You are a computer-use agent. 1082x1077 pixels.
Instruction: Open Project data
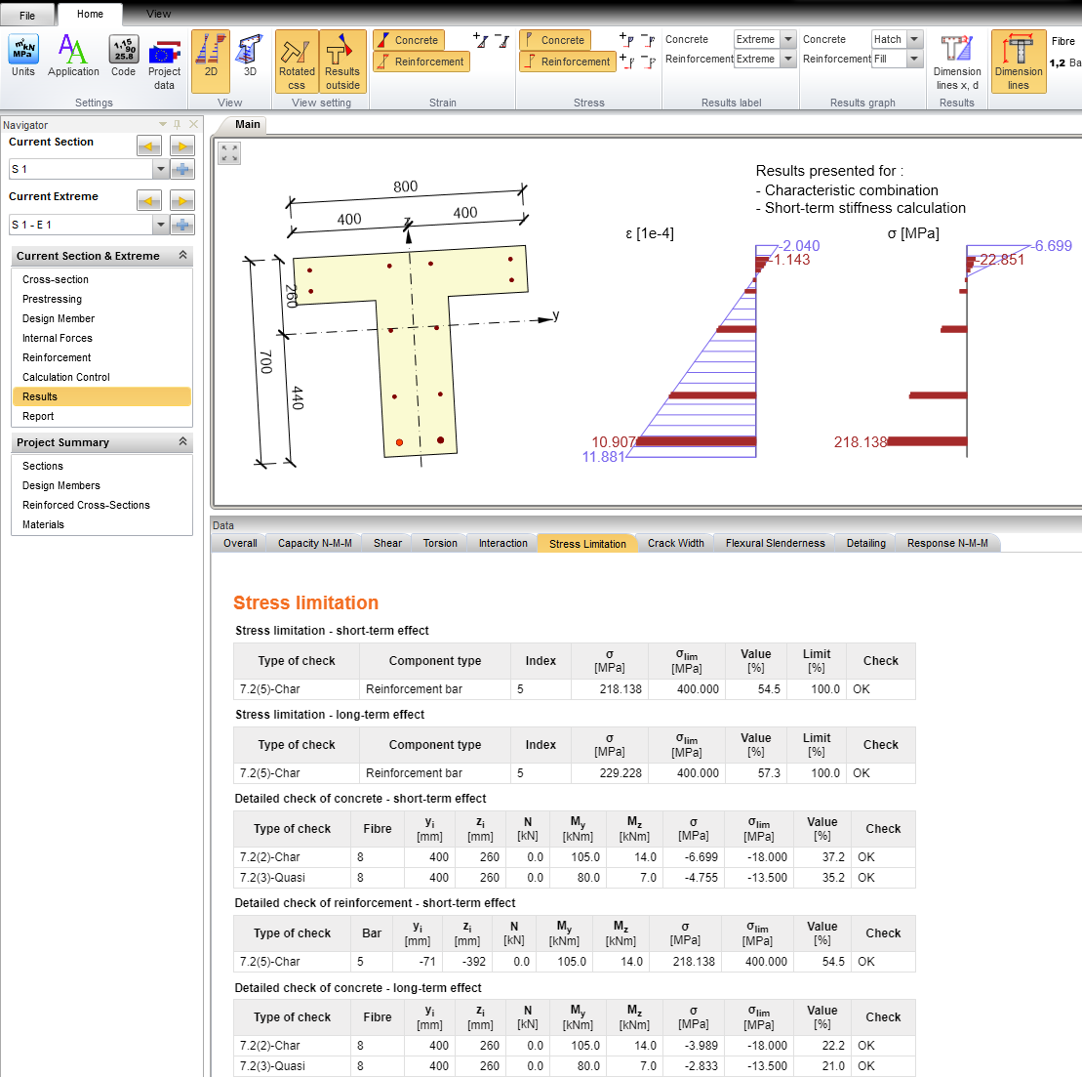click(x=164, y=61)
